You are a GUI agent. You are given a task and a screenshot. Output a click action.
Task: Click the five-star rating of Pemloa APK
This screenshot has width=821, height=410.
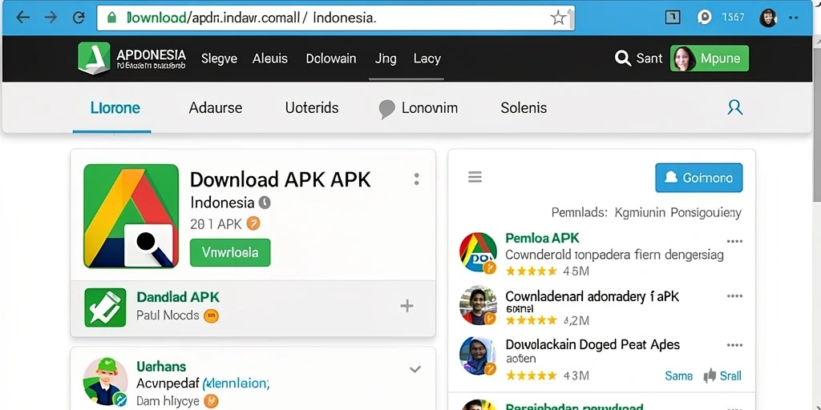pos(531,271)
